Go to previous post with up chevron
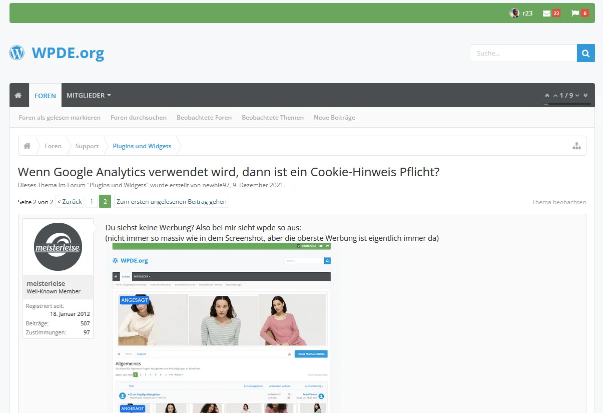The image size is (603, 413). pos(555,96)
